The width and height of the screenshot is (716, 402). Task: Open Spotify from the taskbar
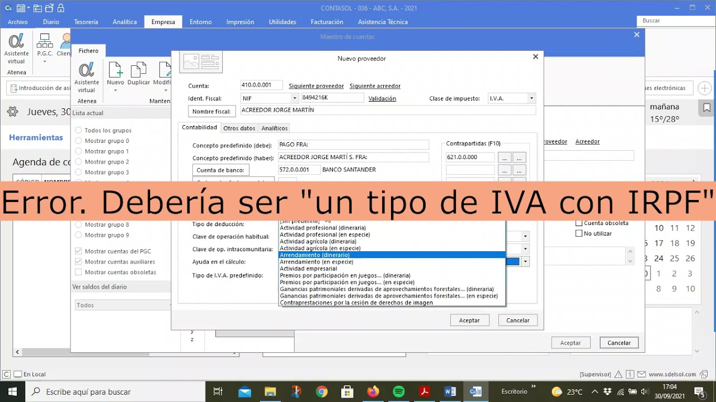coord(399,391)
